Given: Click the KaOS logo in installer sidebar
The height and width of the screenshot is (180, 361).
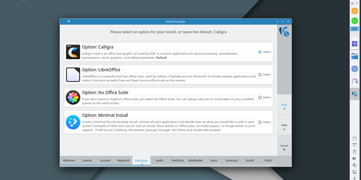Looking at the screenshot, I should 284,31.
